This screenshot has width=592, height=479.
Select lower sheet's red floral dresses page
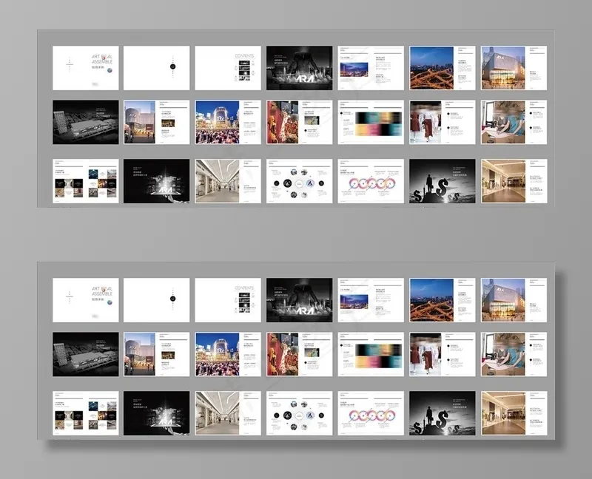click(x=300, y=354)
